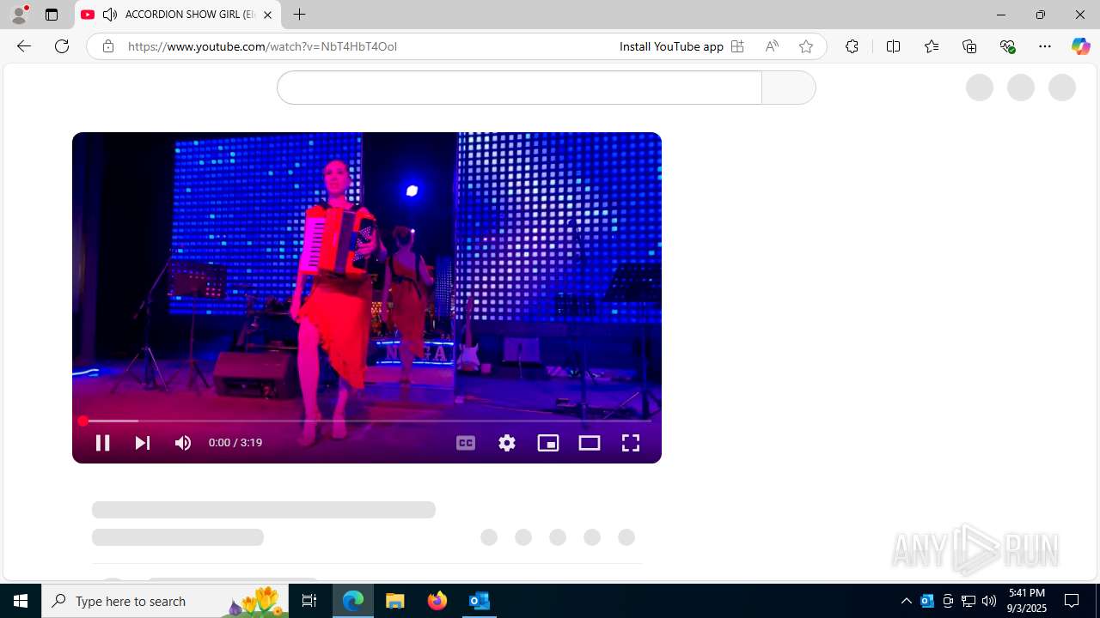The height and width of the screenshot is (618, 1100).
Task: Open browser Extensions menu
Action: click(852, 46)
